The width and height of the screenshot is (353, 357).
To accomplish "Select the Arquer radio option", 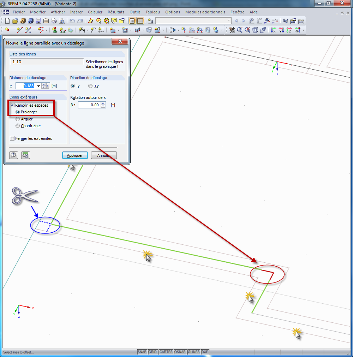I will click(17, 119).
